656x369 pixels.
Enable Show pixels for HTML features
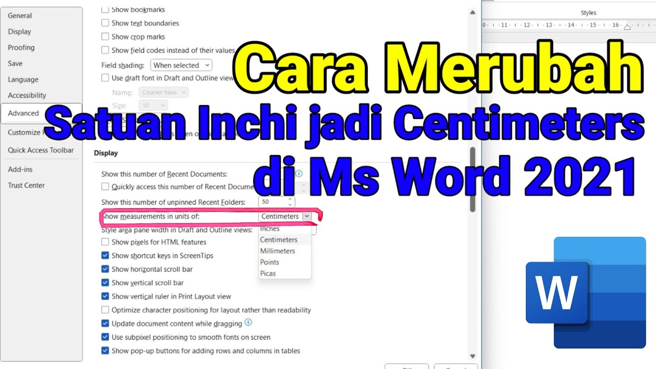click(105, 242)
